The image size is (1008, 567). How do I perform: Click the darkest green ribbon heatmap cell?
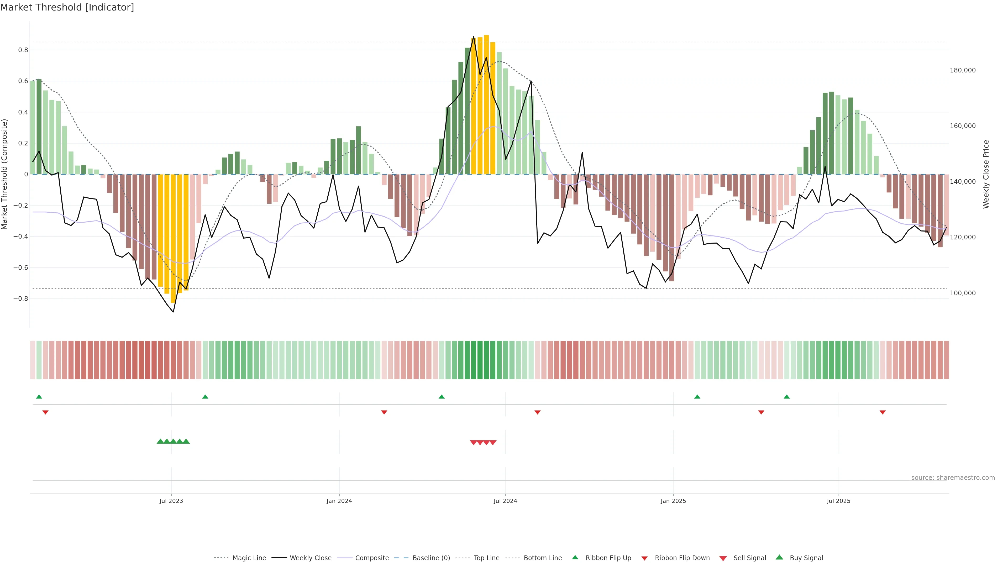pyautogui.click(x=480, y=360)
